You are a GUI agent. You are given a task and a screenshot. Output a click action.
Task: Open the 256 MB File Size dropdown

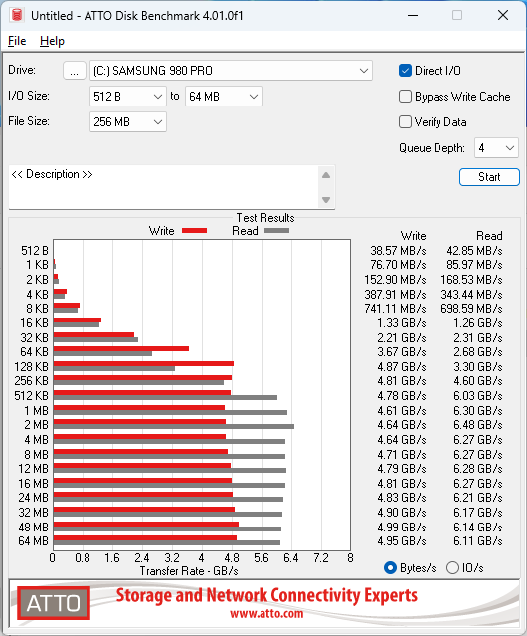[x=127, y=122]
